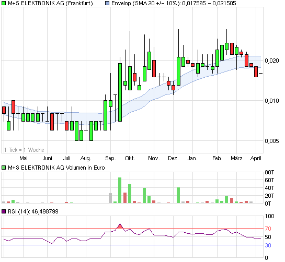
Task: Click the 80T volume axis label
Action: [269, 172]
